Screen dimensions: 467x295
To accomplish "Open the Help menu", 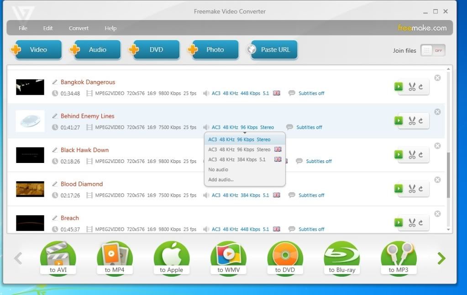I will pyautogui.click(x=110, y=28).
